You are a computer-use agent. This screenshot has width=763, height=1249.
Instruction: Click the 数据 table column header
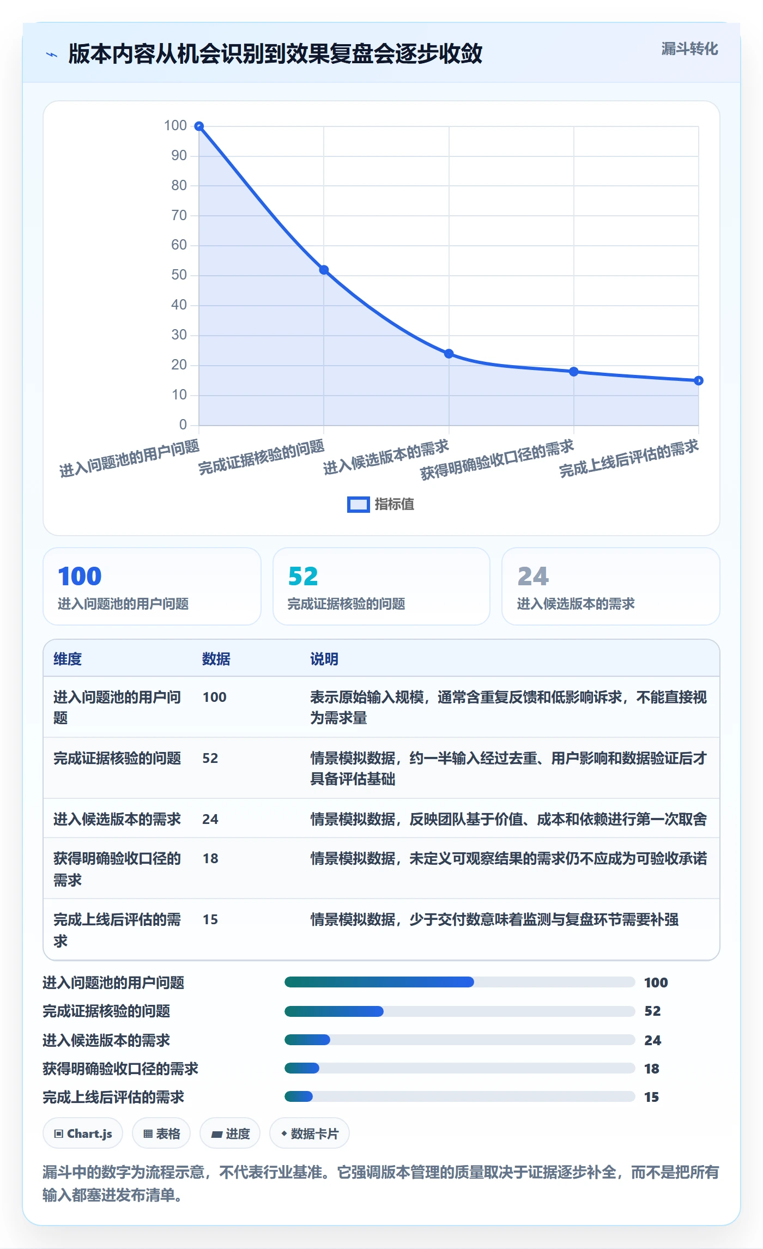click(x=216, y=659)
